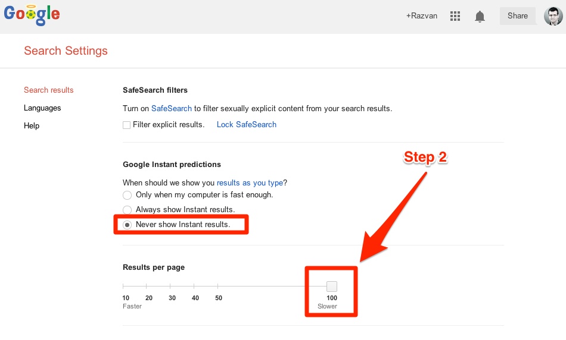The width and height of the screenshot is (566, 340).
Task: Open Help in the sidebar
Action: click(x=32, y=125)
